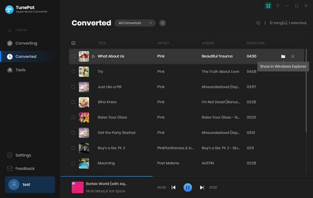The image size is (313, 198).
Task: Select the song Just Like a Pill
Action: click(110, 87)
